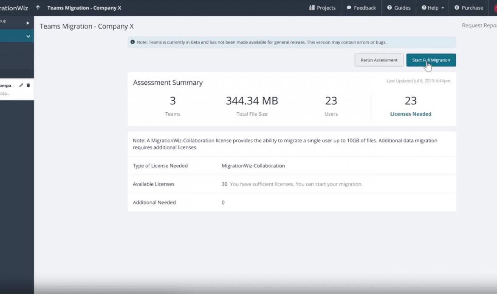This screenshot has height=294, width=497.
Task: Click the Feedback speech bubble icon
Action: (x=349, y=8)
